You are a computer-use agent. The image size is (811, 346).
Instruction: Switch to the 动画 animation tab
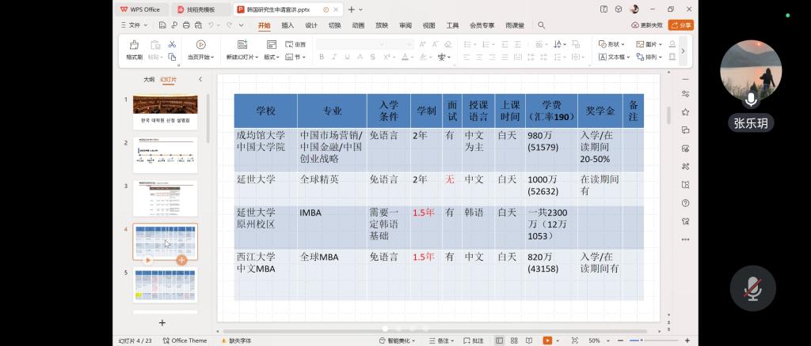click(358, 25)
